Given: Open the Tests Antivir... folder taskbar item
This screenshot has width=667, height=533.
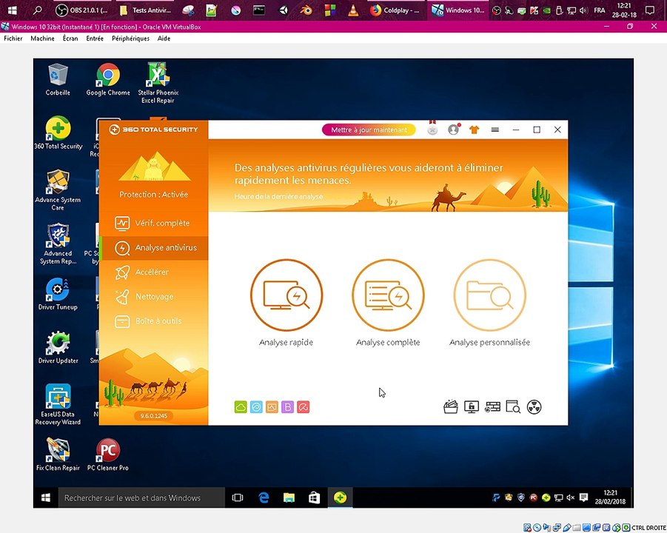Looking at the screenshot, I should (x=145, y=10).
